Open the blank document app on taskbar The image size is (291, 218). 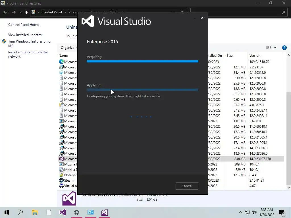49,212
